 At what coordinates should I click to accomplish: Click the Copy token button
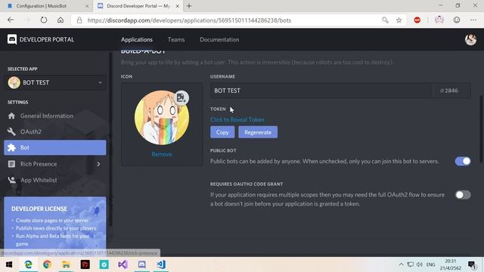[x=222, y=132]
